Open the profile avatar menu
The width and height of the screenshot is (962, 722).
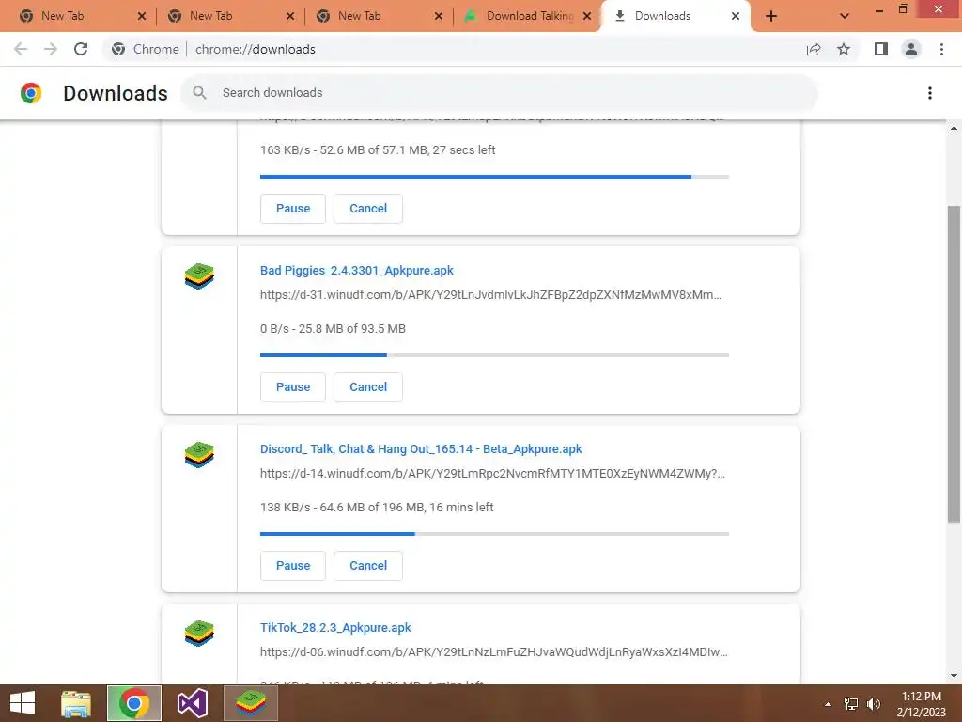[911, 49]
